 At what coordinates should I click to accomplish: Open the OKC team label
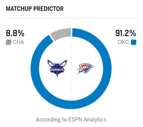coord(123,42)
